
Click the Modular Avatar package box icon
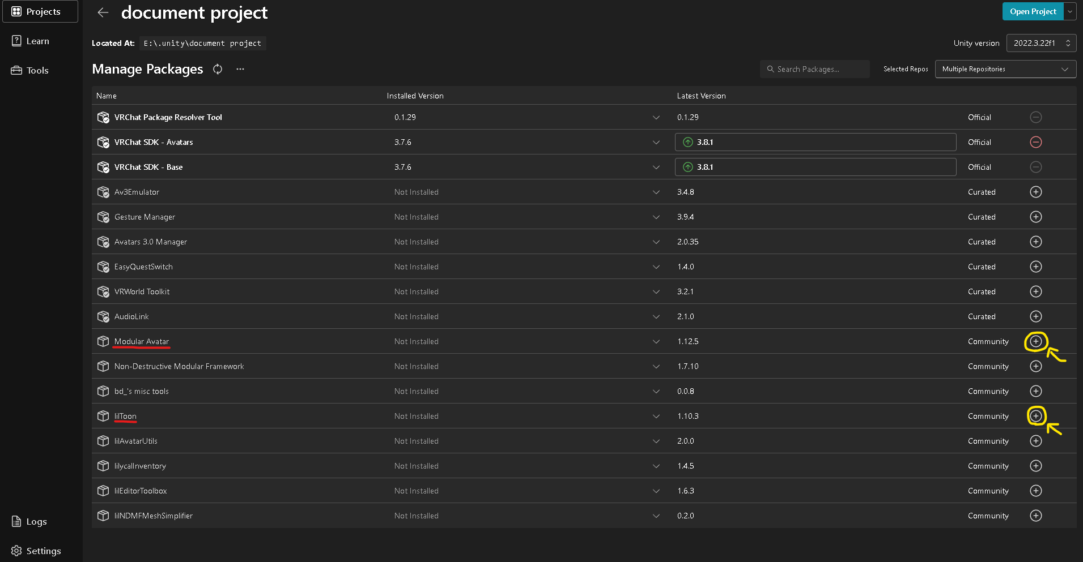pos(103,341)
